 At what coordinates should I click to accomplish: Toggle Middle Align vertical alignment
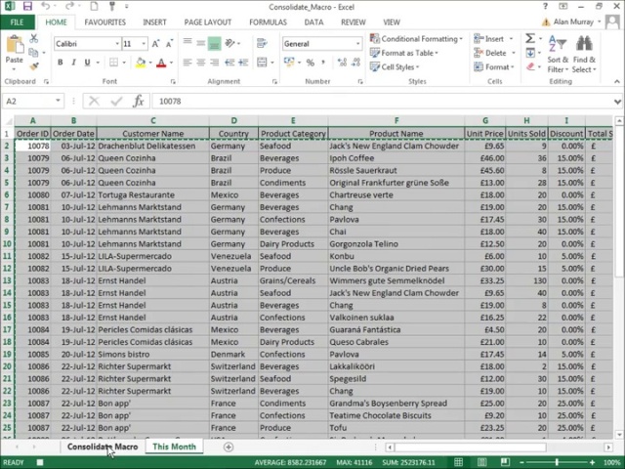pyautogui.click(x=200, y=43)
